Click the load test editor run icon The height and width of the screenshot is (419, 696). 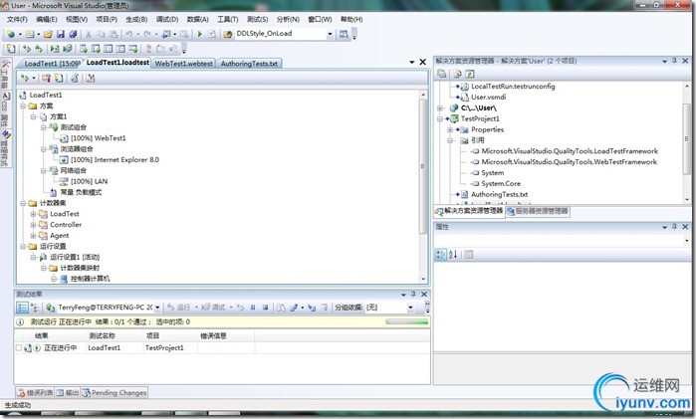(x=25, y=78)
